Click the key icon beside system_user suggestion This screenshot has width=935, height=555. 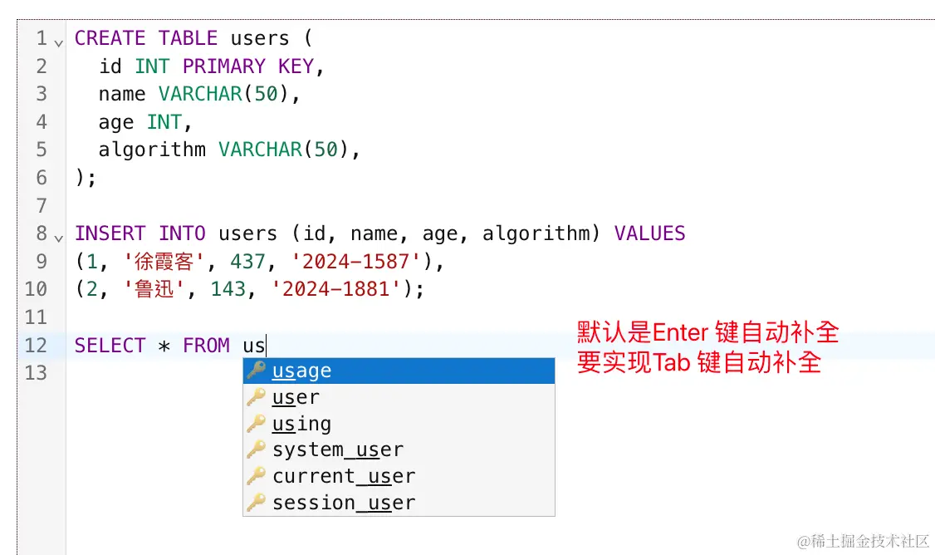point(255,449)
